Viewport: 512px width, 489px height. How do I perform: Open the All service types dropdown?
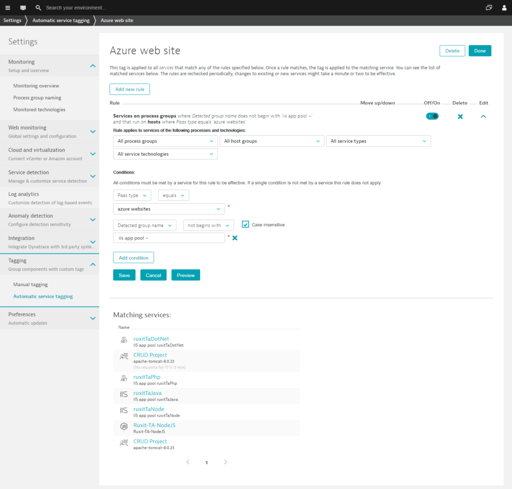pyautogui.click(x=378, y=141)
